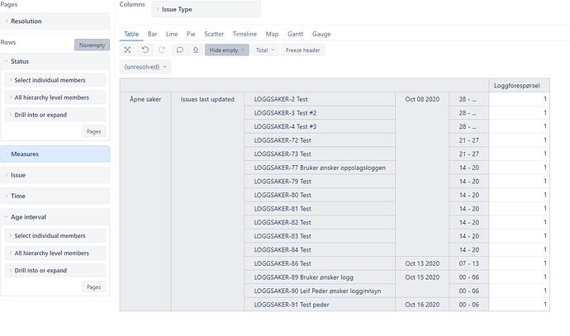This screenshot has height=336, width=570.
Task: Collapse the Age interval dimension
Action: (55, 217)
